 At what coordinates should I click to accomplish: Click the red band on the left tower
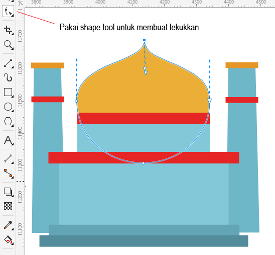pyautogui.click(x=48, y=99)
